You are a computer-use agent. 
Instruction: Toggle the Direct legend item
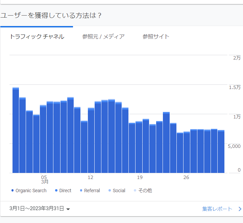tap(63, 191)
